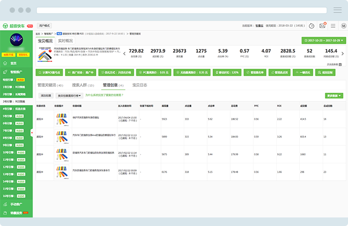Viewport: 348px width, 226px height.
Task: Collapse the sidebar with the edge handle
Action: tap(33, 134)
